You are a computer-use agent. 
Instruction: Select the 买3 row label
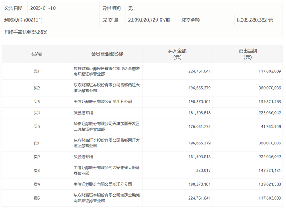click(37, 102)
